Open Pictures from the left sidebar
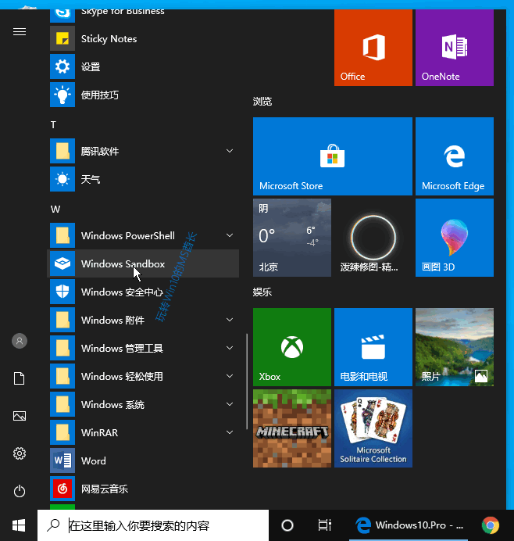 (20, 416)
